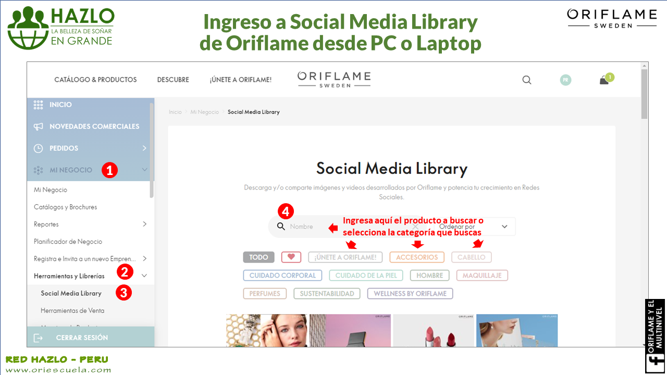Click the PR profile avatar
Viewport: 667px width, 375px height.
click(565, 80)
